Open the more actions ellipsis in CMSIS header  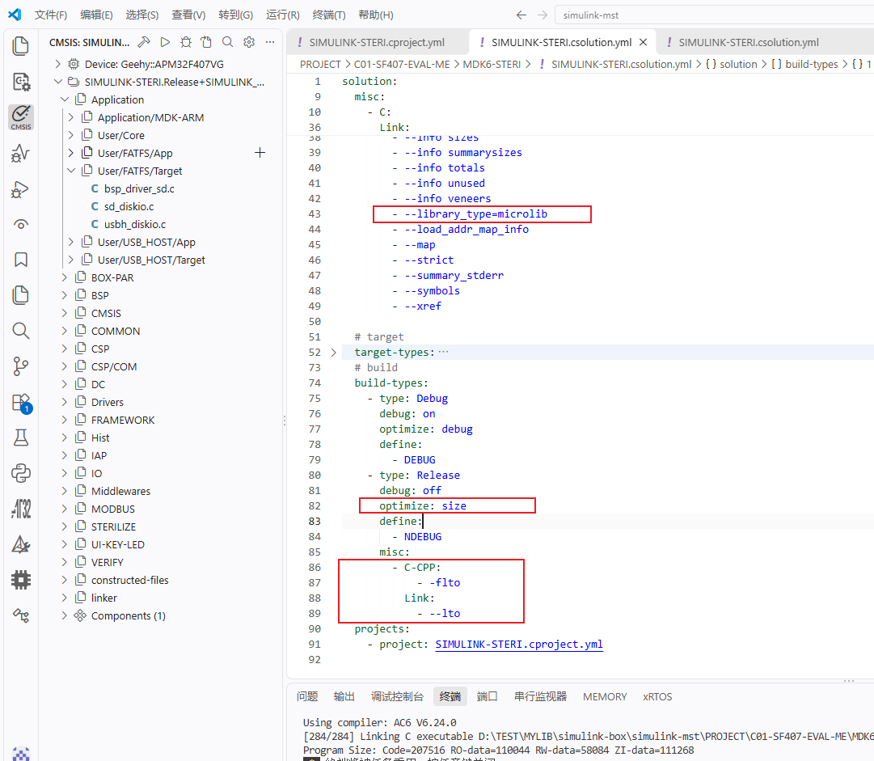tap(270, 42)
